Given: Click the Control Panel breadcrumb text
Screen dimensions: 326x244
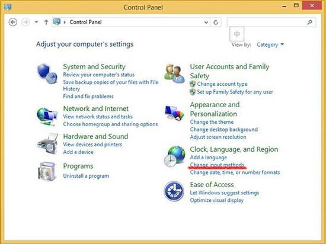Looking at the screenshot, I should 85,22.
